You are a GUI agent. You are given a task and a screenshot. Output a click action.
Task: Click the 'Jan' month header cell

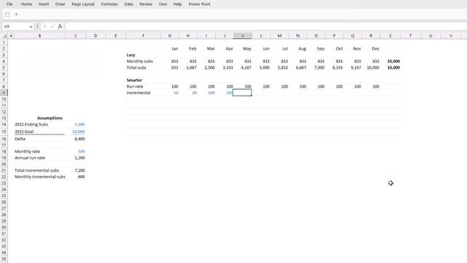(x=175, y=49)
